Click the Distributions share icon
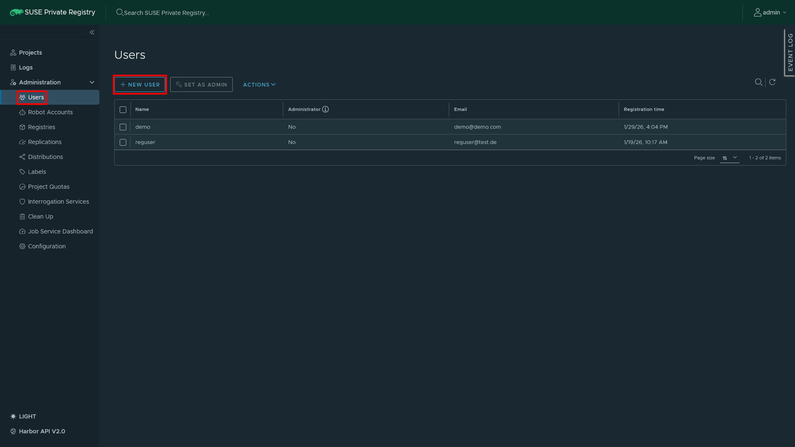Image resolution: width=795 pixels, height=447 pixels. pos(22,157)
